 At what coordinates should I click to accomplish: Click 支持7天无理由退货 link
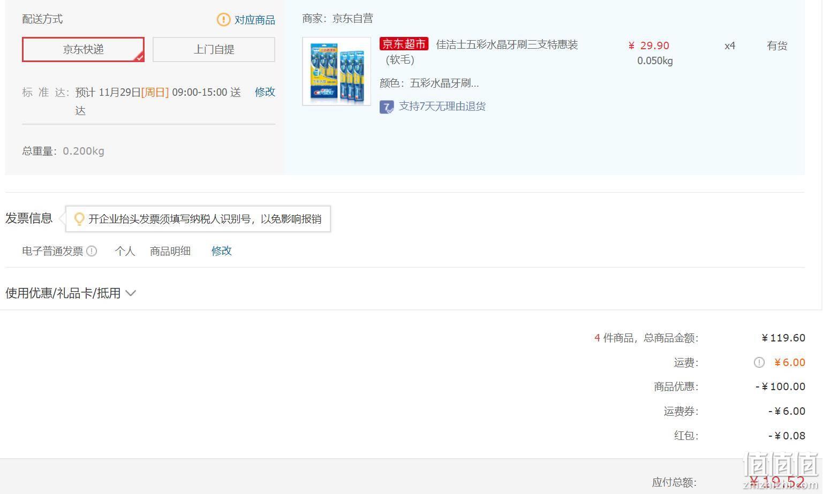click(442, 107)
